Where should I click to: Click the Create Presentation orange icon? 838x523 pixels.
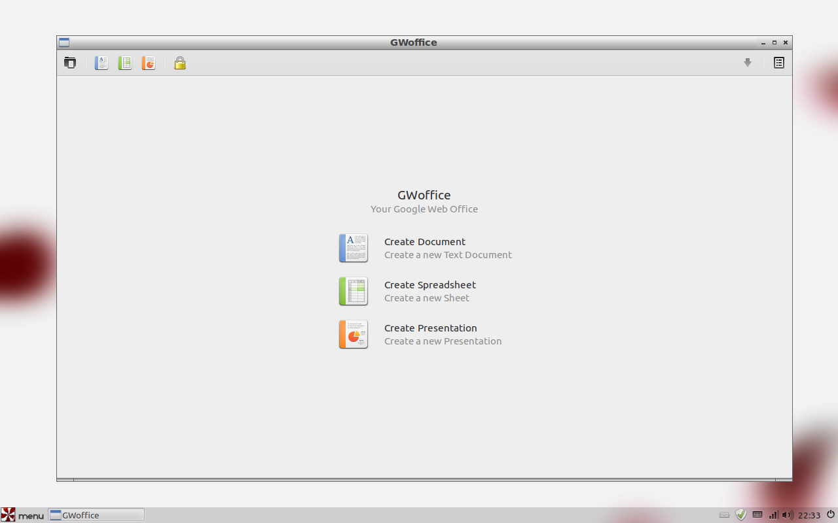click(354, 334)
